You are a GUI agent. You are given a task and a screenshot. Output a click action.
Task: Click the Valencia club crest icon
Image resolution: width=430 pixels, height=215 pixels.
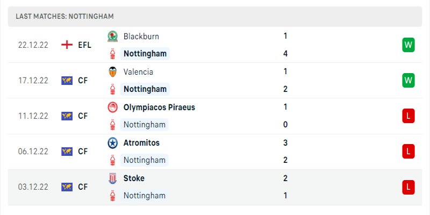113,72
